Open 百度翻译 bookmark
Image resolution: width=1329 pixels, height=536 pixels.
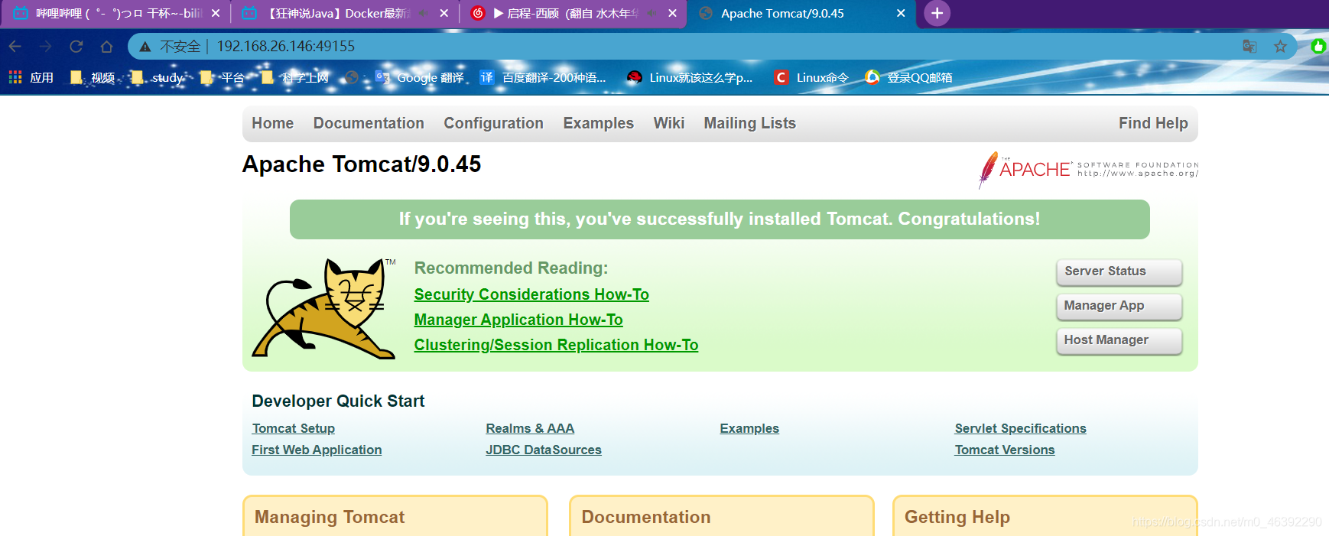pos(543,77)
